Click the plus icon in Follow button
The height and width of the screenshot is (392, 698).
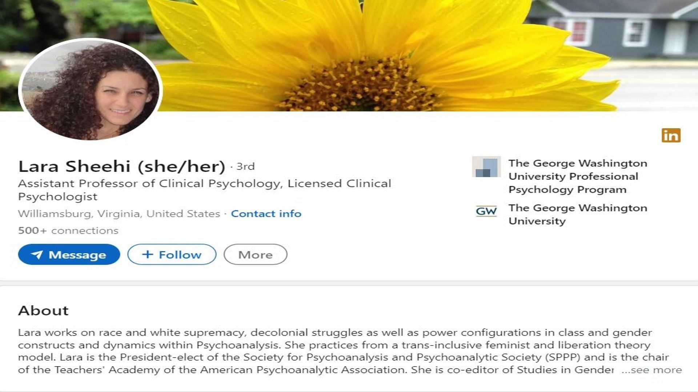(147, 254)
